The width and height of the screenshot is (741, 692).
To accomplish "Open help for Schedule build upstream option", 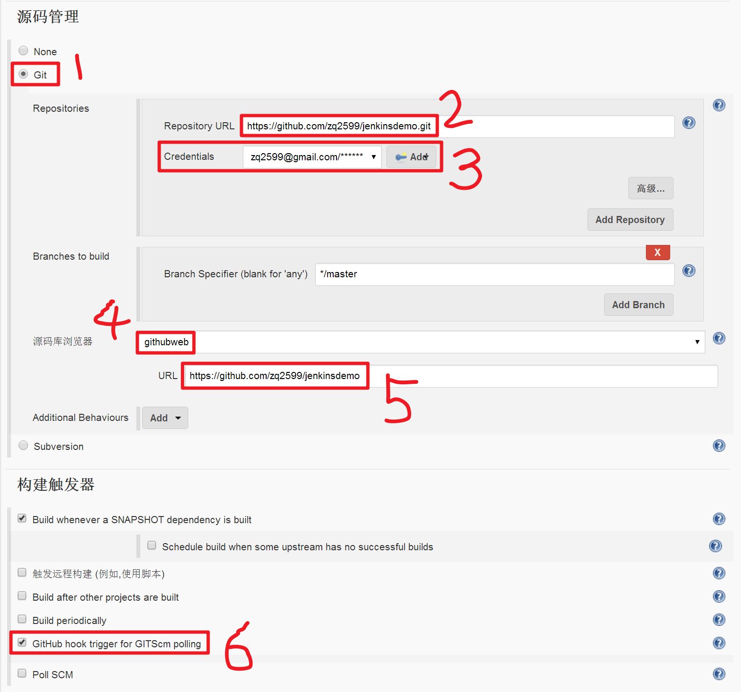I will tap(715, 546).
